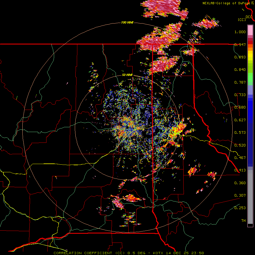
Task: Click the 0.307 scale value
Action: 240,195
